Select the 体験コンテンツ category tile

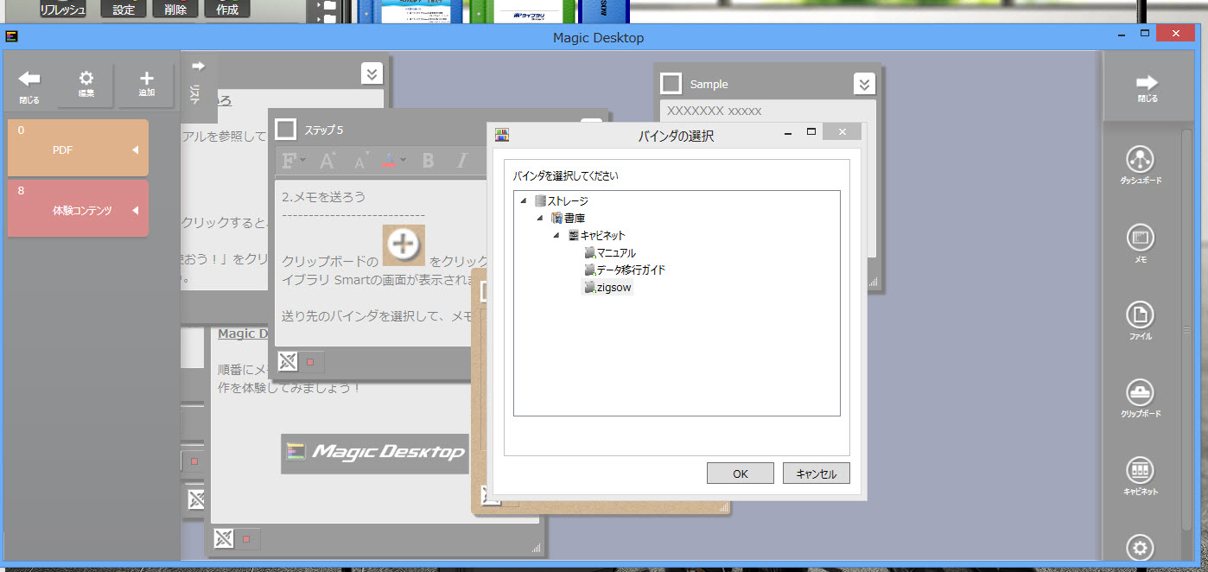pos(78,208)
